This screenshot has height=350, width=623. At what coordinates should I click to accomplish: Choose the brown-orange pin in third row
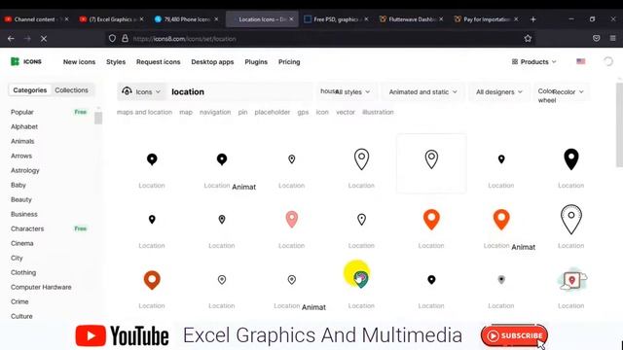(x=152, y=280)
